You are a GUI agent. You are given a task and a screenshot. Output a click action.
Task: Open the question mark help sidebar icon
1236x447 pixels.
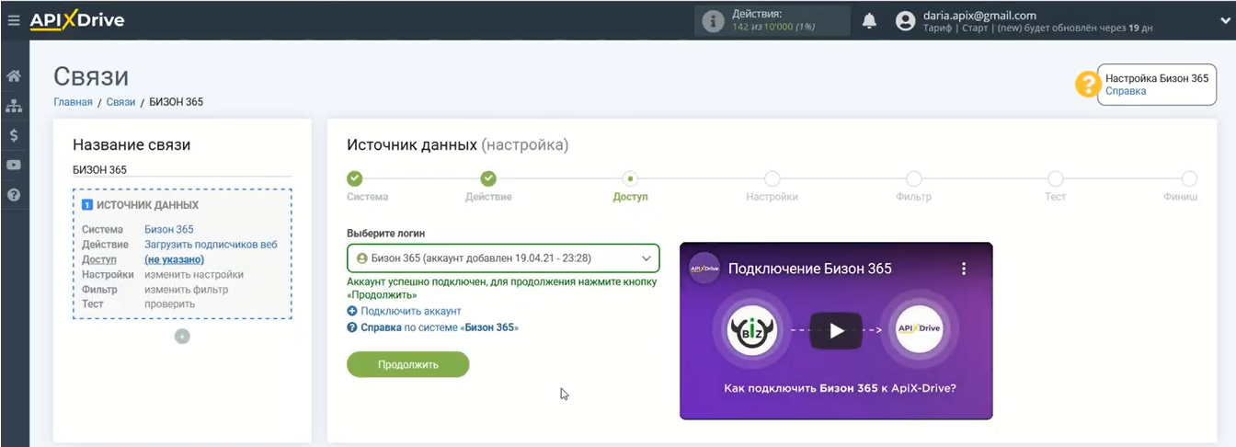tap(14, 195)
